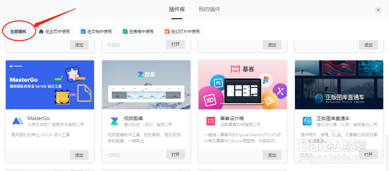Screen dimensions: 389x171
Task: Click 添加 above the 正版图库直通车 card
Action: tap(368, 45)
